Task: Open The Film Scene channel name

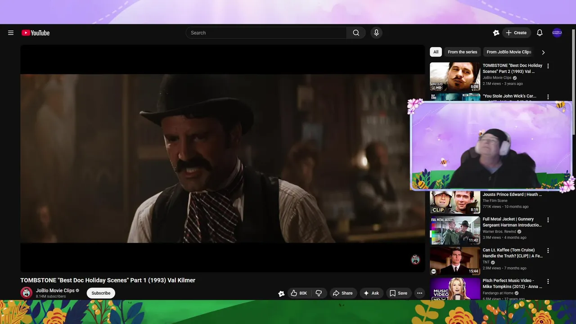Action: coord(495,201)
